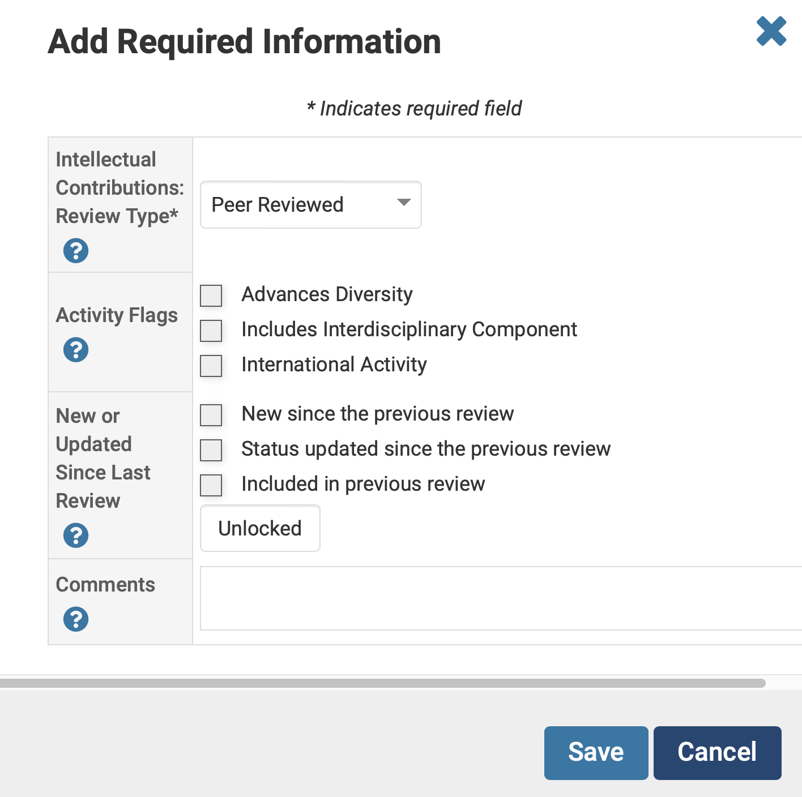The image size is (802, 797).
Task: Click help icon under Activity Flags
Action: pos(76,350)
